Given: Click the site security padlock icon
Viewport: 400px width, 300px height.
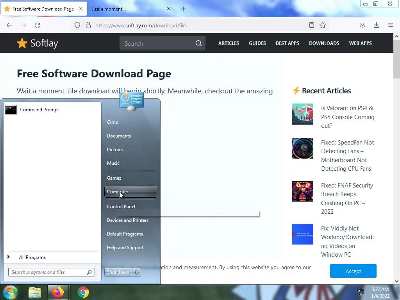Looking at the screenshot, I should point(88,25).
